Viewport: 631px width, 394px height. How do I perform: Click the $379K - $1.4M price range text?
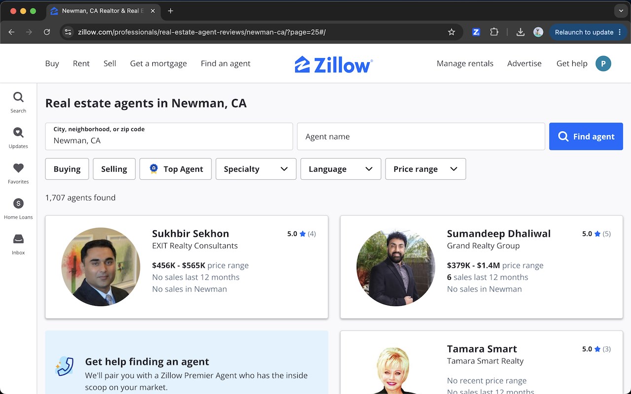[x=495, y=265]
